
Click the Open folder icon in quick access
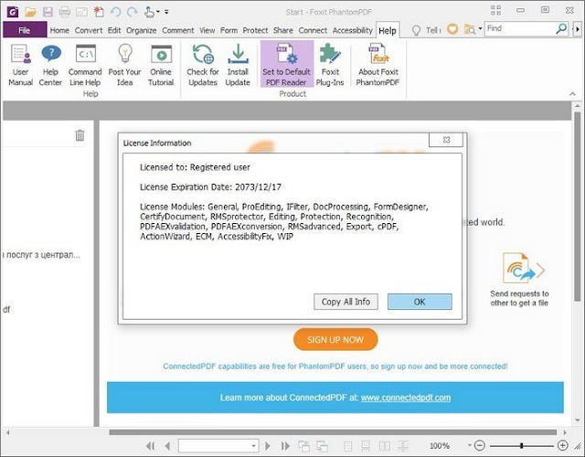point(30,12)
